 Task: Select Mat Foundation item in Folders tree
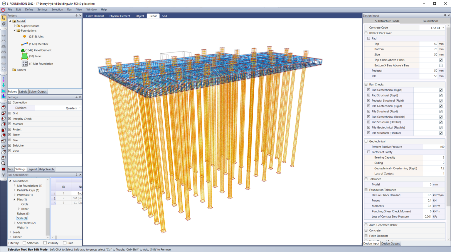pos(41,64)
